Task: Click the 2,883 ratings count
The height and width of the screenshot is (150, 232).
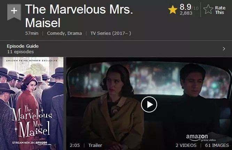Action: (x=186, y=13)
